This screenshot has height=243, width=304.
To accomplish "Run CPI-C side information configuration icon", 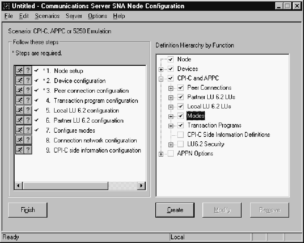I will click(x=20, y=150).
